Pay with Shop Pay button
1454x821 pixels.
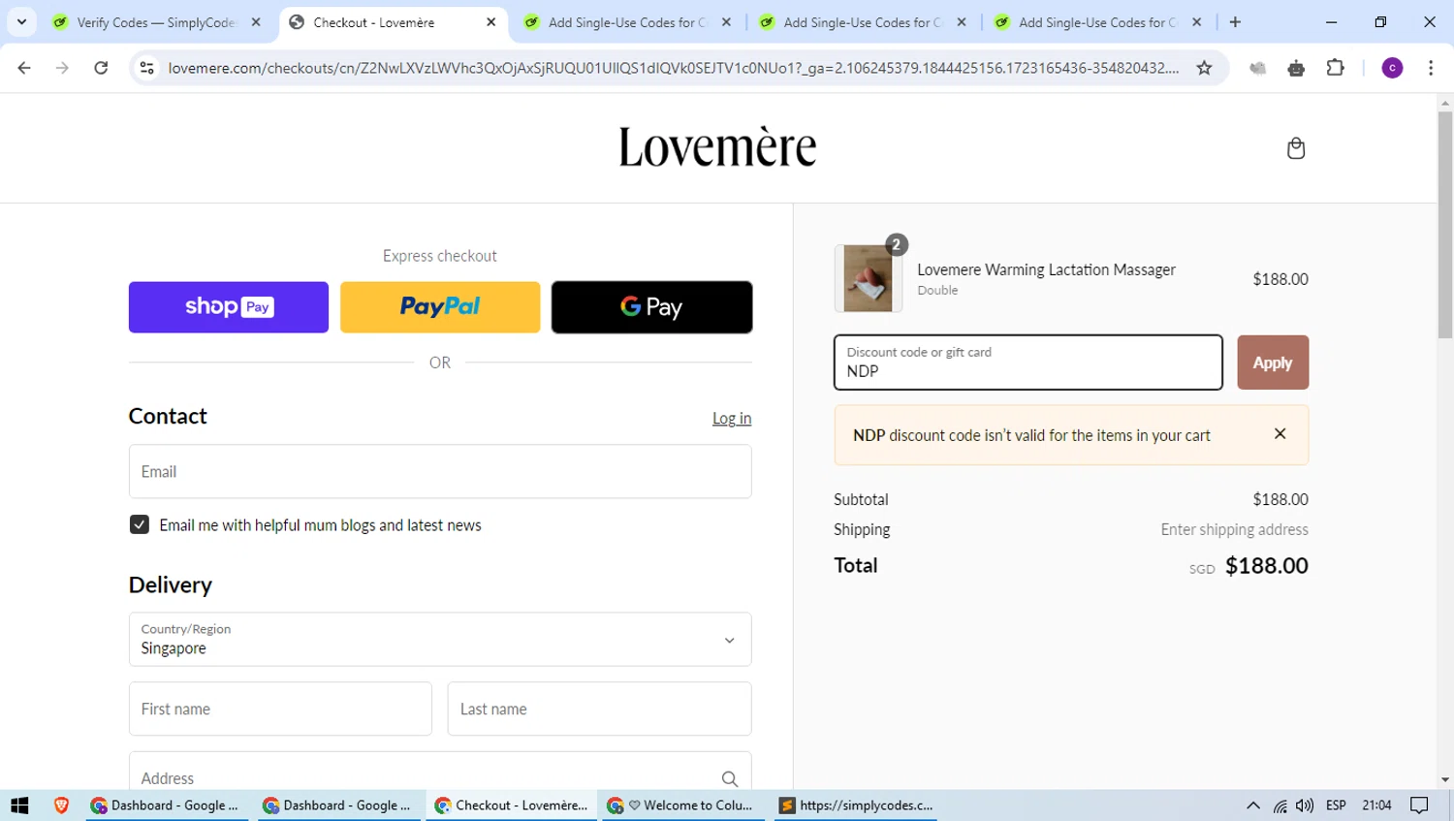coord(229,307)
